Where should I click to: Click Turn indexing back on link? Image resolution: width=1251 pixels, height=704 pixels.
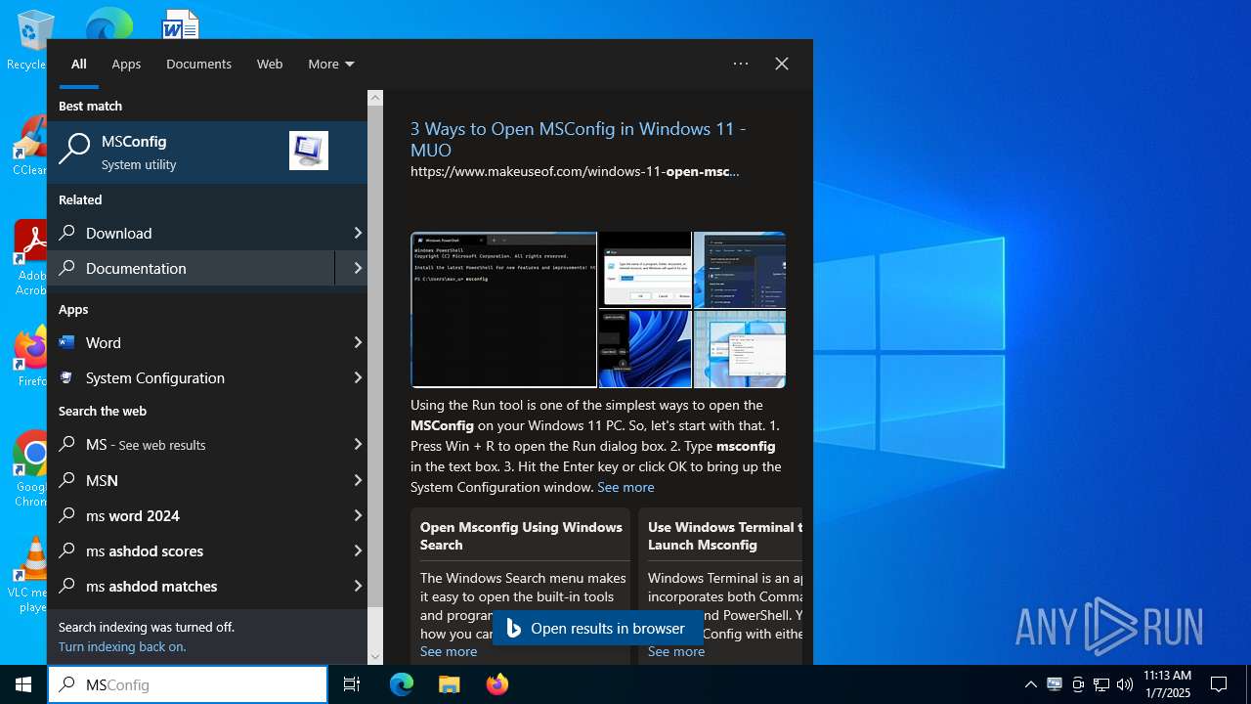[x=122, y=647]
